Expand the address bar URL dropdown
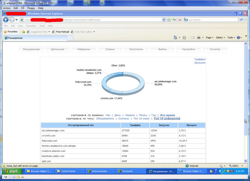The height and width of the screenshot is (181, 250). coord(164,20)
